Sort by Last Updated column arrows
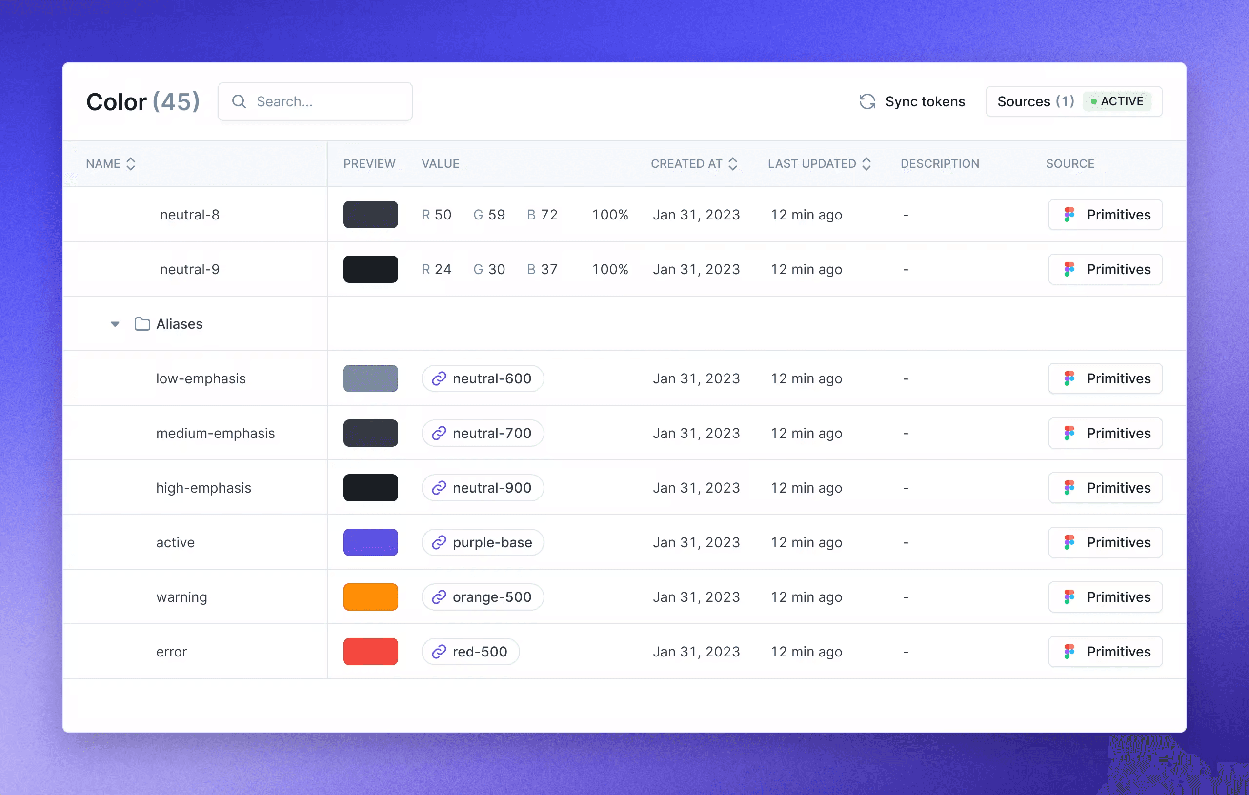Viewport: 1249px width, 795px height. tap(866, 164)
